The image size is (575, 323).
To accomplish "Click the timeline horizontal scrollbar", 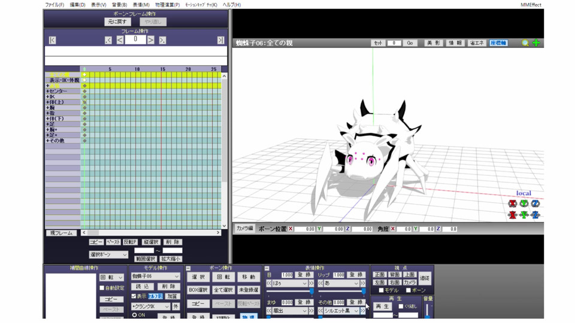I will pos(151,233).
